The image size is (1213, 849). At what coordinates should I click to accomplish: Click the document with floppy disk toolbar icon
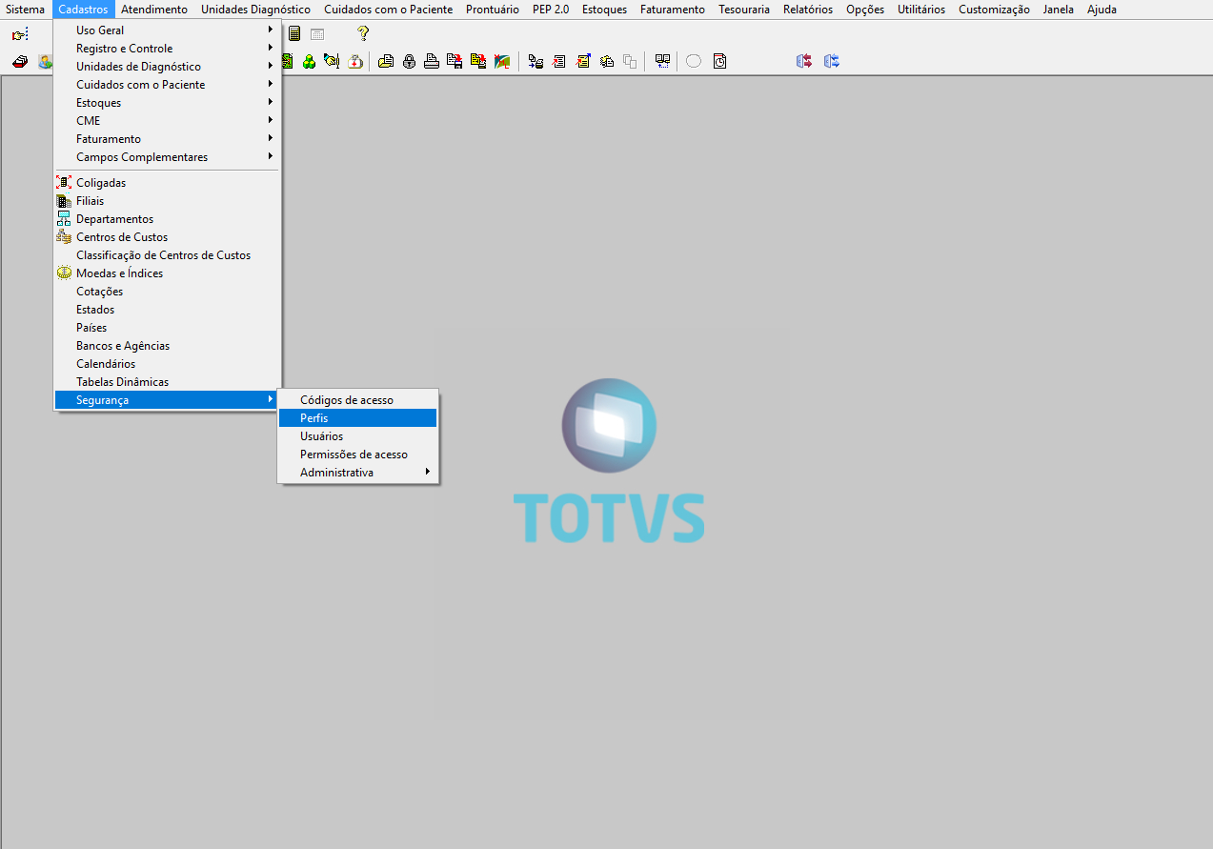pos(455,61)
